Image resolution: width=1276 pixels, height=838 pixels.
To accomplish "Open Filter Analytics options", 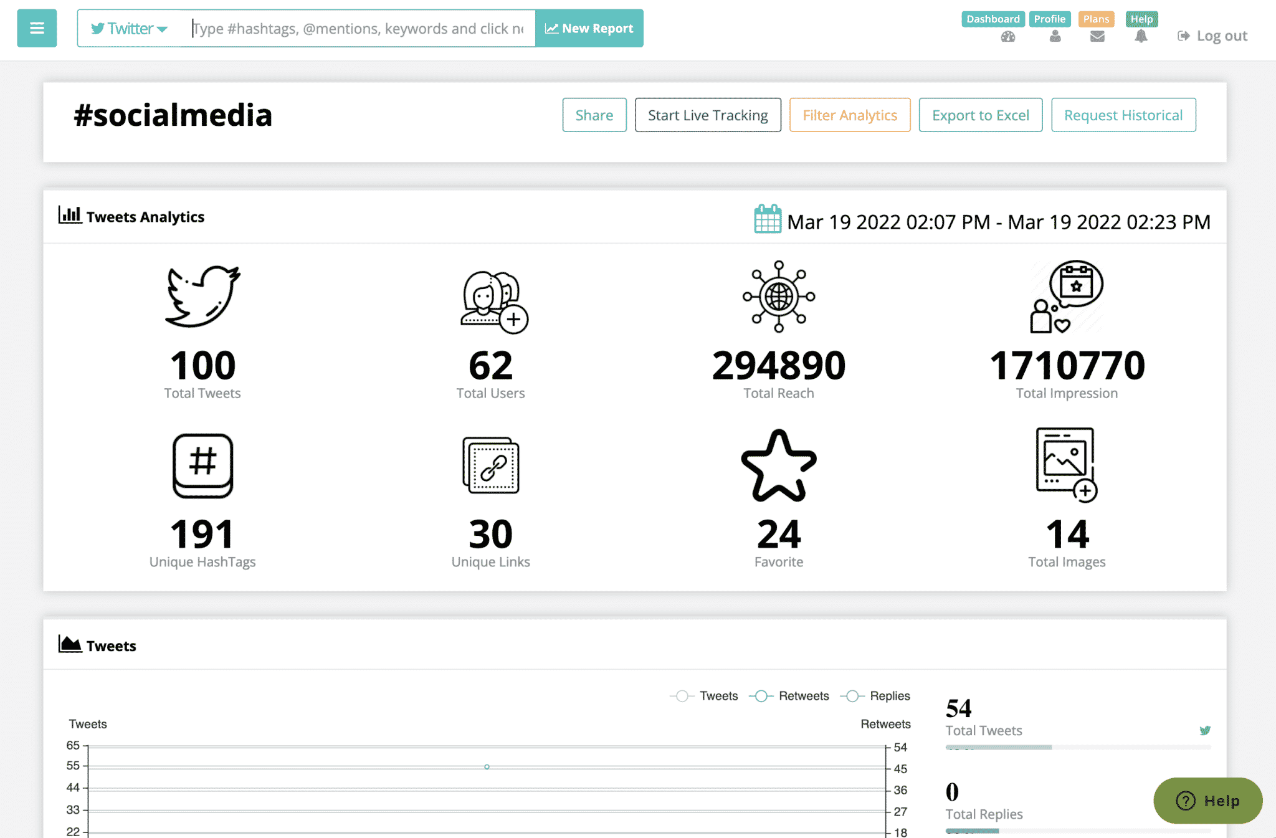I will pos(849,115).
